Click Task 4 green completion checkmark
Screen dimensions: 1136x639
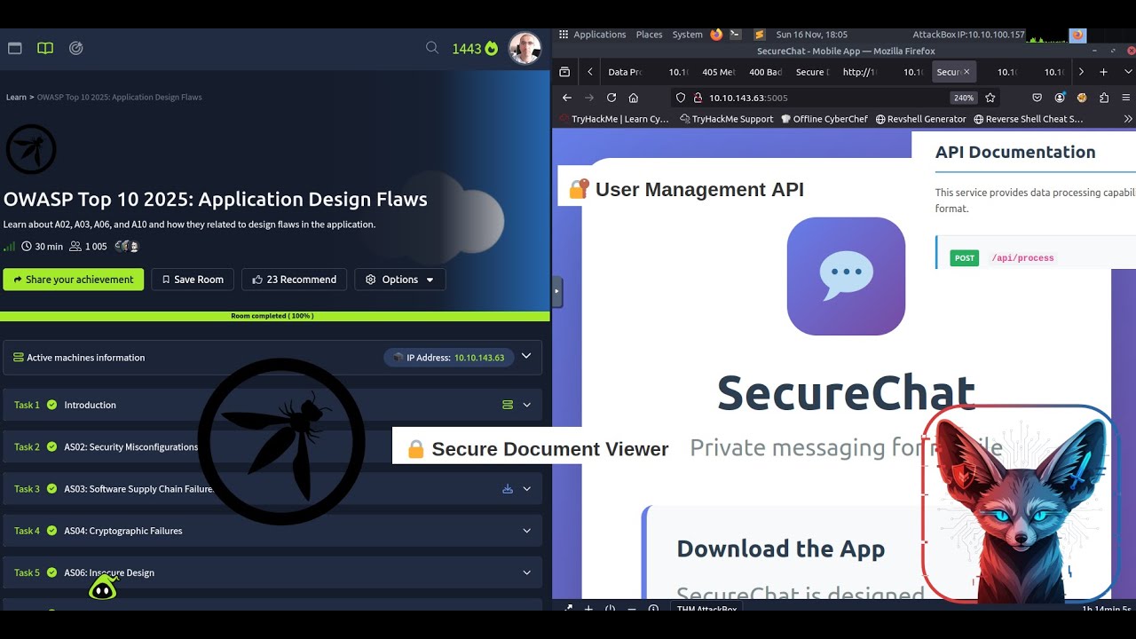52,531
